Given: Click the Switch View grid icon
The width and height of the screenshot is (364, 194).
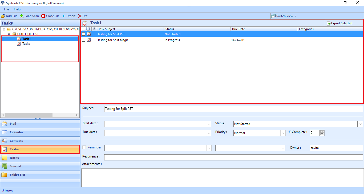Looking at the screenshot, I should (x=273, y=16).
